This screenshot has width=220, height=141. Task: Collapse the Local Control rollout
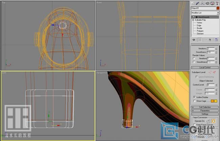tap(205, 68)
